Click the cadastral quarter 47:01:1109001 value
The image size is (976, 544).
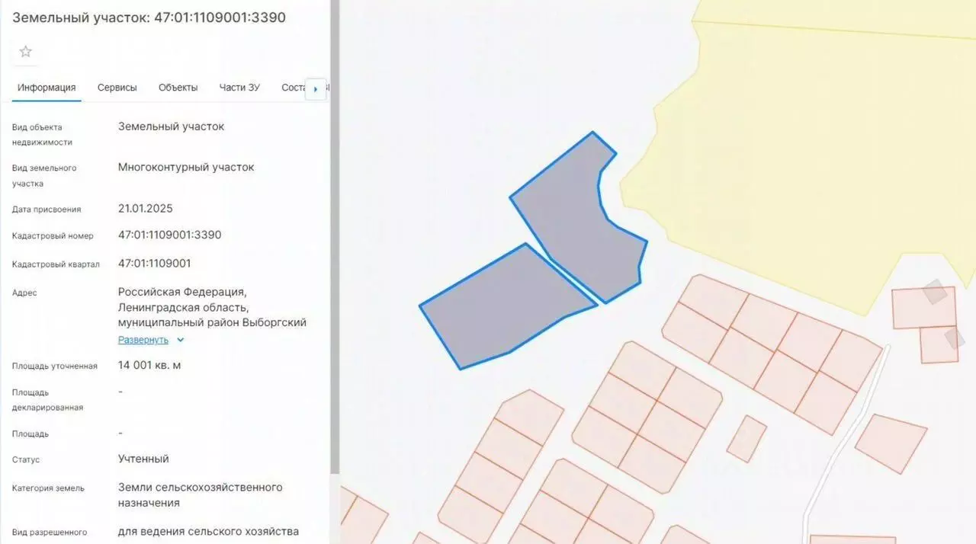(155, 264)
